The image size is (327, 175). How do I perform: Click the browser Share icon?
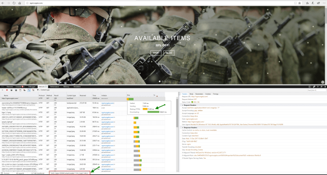[x=318, y=3]
